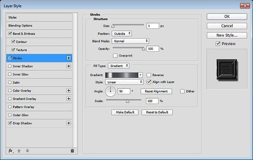Enable the Satin checkbox
Screen dimensions: 253x160
click(x=10, y=83)
